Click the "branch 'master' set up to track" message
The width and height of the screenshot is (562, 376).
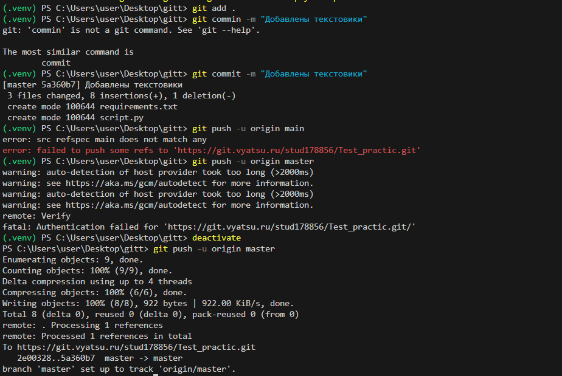click(119, 369)
